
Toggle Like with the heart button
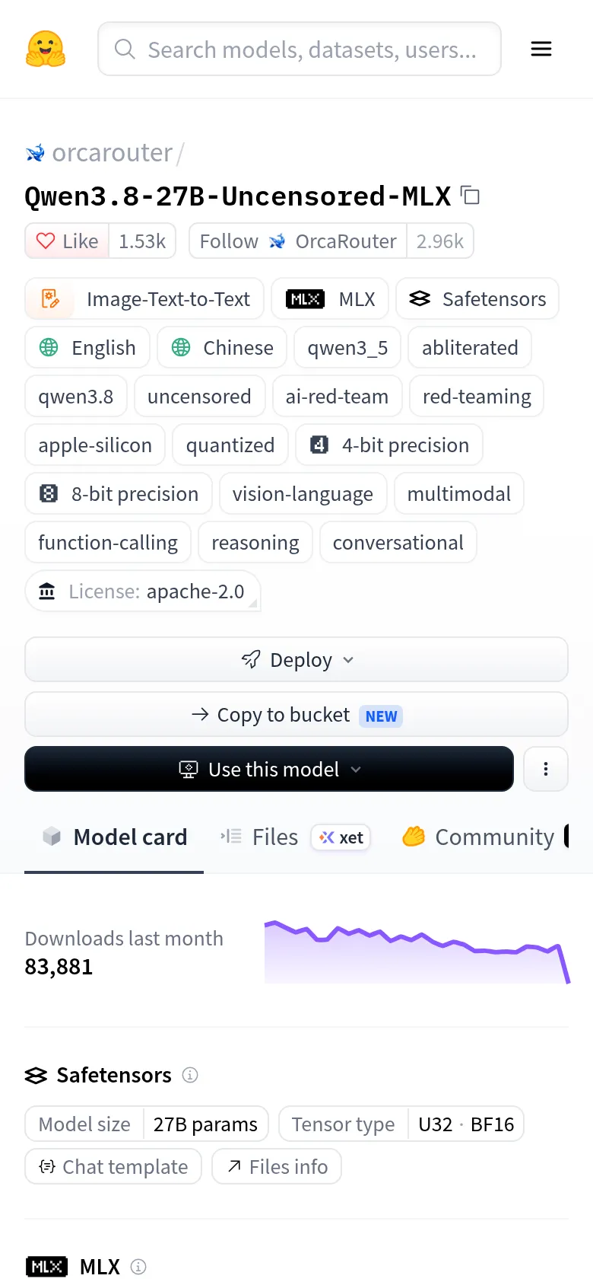click(x=67, y=241)
